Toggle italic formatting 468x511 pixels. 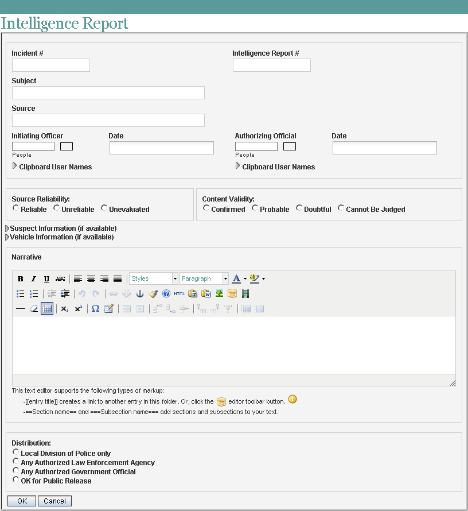click(x=33, y=278)
